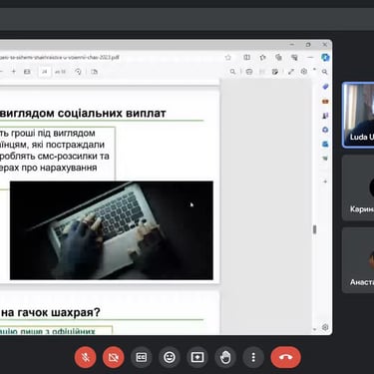
Task: Click the present screen button
Action: (197, 357)
